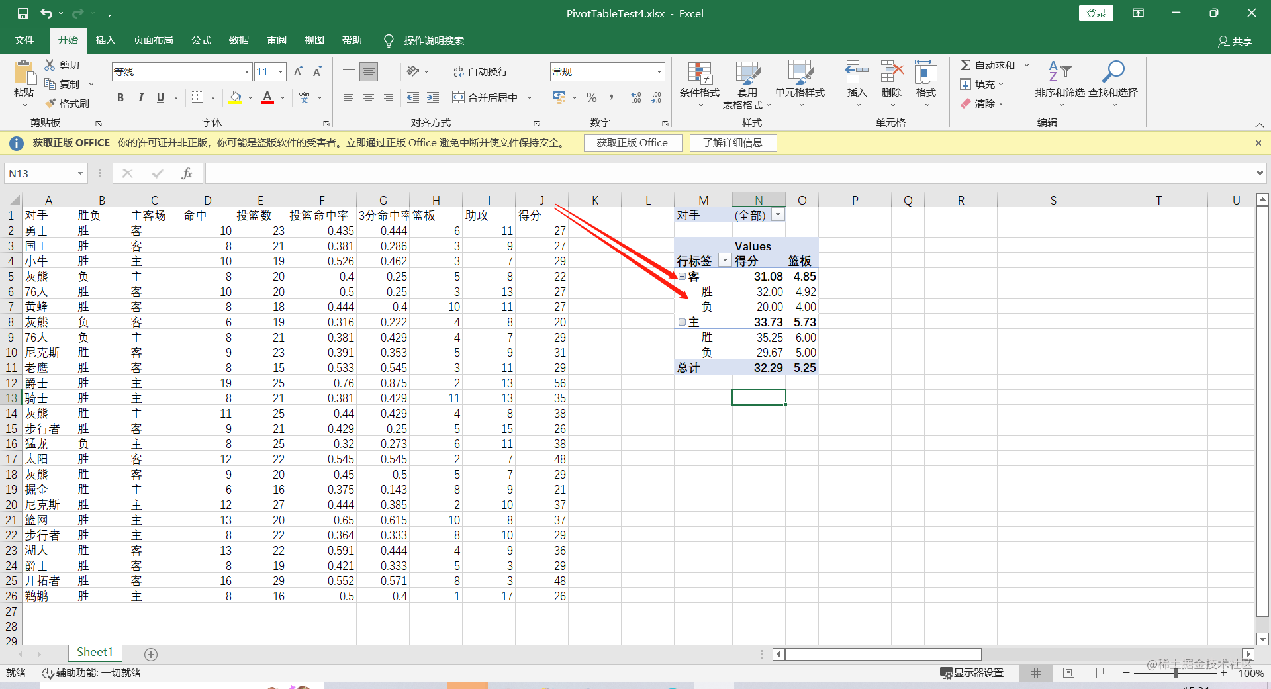Open 了解详细信息 link
The image size is (1271, 689).
coord(733,142)
